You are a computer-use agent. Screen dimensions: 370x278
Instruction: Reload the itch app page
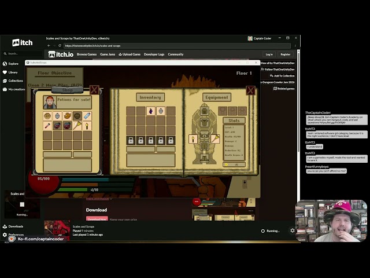(x=60, y=46)
